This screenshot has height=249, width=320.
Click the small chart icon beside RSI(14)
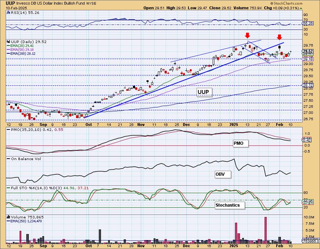tap(9, 12)
